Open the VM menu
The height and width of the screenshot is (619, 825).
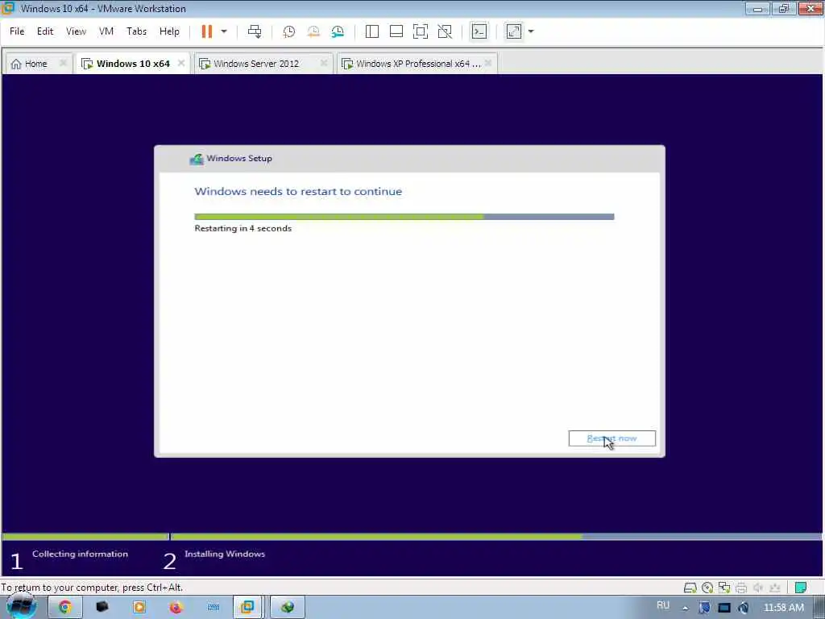(106, 31)
